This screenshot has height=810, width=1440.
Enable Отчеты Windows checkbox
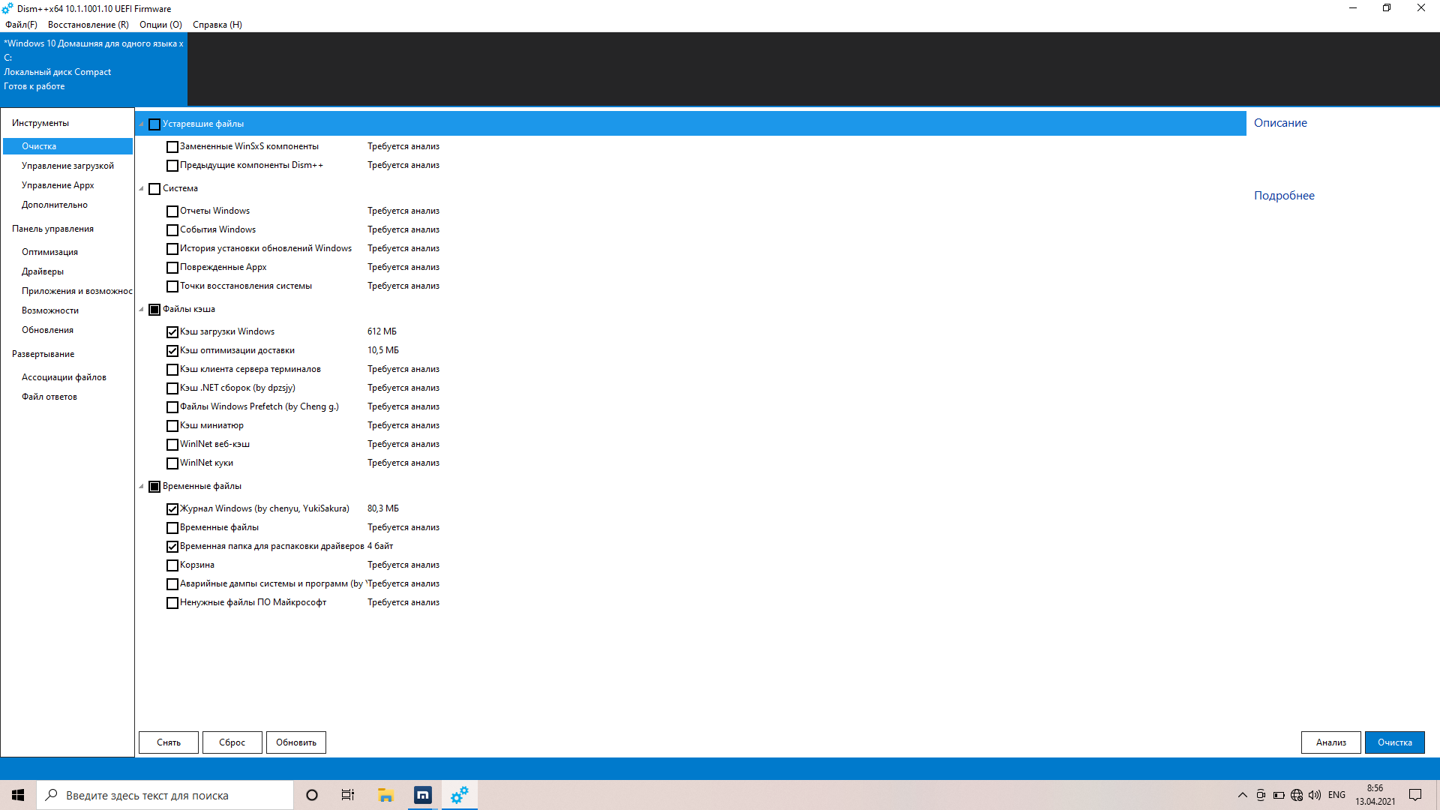click(172, 211)
